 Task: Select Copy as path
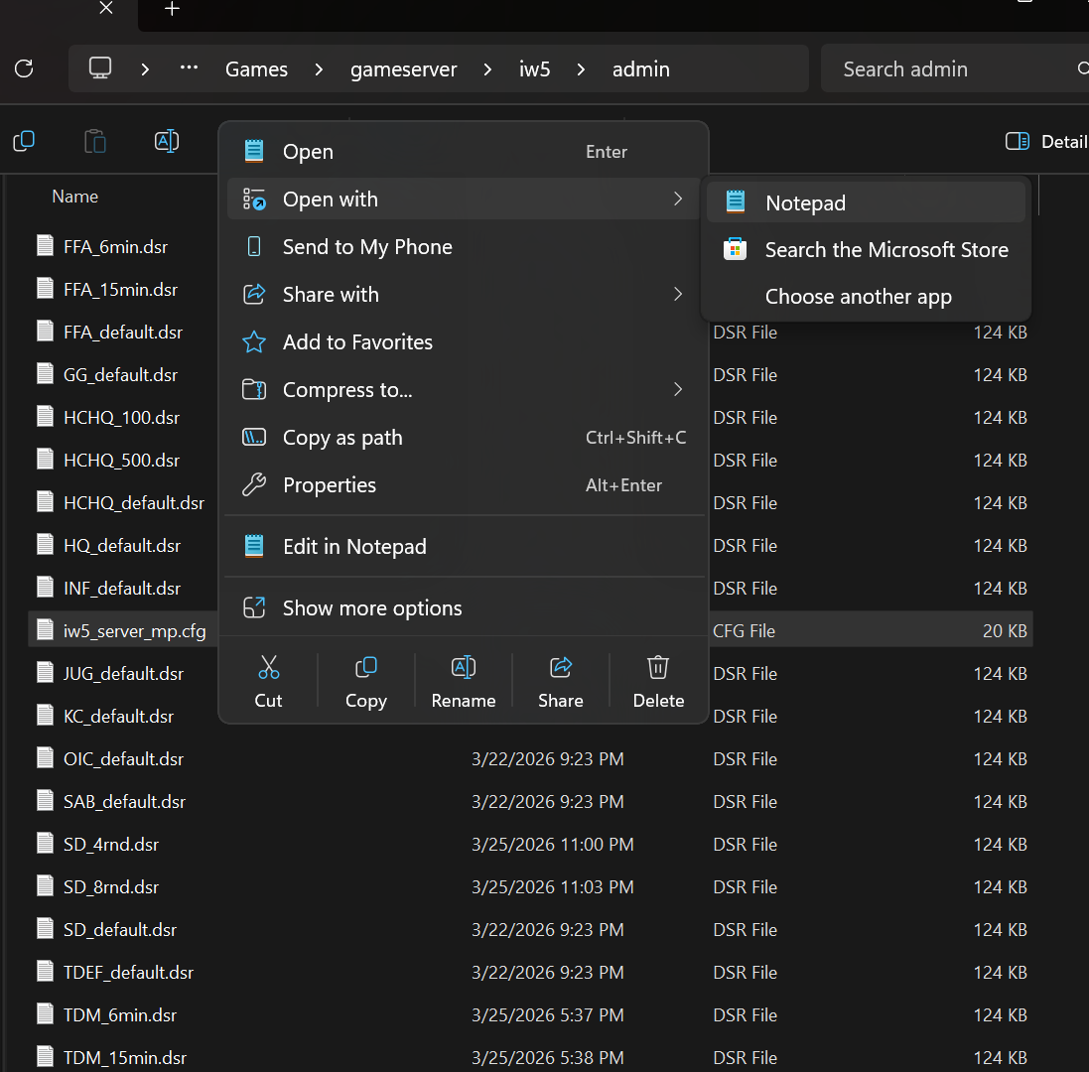pyautogui.click(x=464, y=438)
